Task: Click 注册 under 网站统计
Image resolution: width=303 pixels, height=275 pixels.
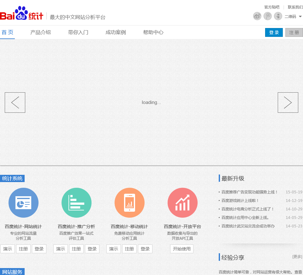Action: click(x=23, y=249)
